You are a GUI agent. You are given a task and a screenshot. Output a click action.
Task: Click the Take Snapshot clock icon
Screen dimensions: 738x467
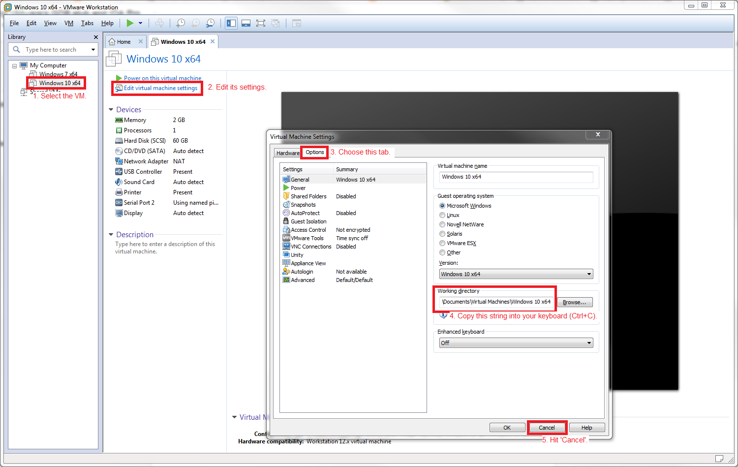[x=181, y=23]
